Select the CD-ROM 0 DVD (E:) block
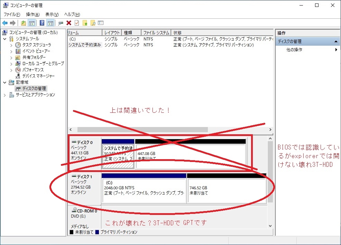Screen dimensions: 341x245 pyautogui.click(x=84, y=217)
